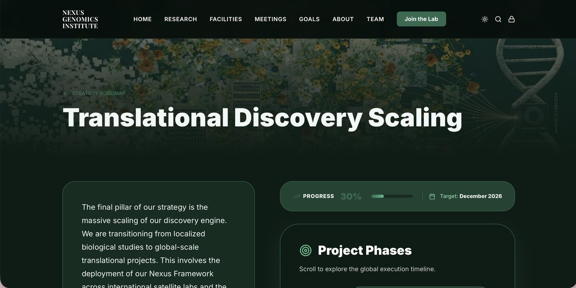Click the 'Scroll to explore' timeline caption
Image resolution: width=576 pixels, height=288 pixels.
point(367,269)
